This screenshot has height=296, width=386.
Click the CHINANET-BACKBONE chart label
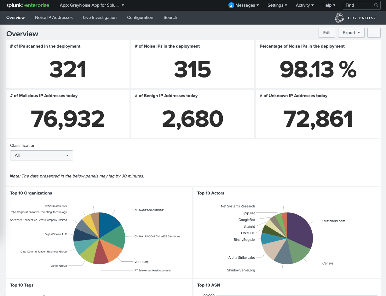(x=149, y=210)
